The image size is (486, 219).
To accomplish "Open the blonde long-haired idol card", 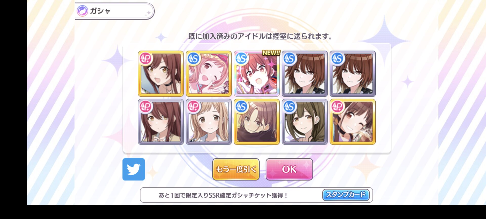I will [209, 122].
